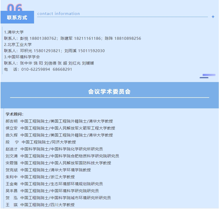Viewport: 219px width, 209px height.
Task: Click contact name 刘信德
Action: click(50, 63)
